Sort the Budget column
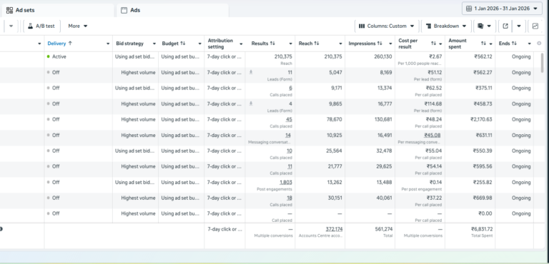 click(183, 44)
